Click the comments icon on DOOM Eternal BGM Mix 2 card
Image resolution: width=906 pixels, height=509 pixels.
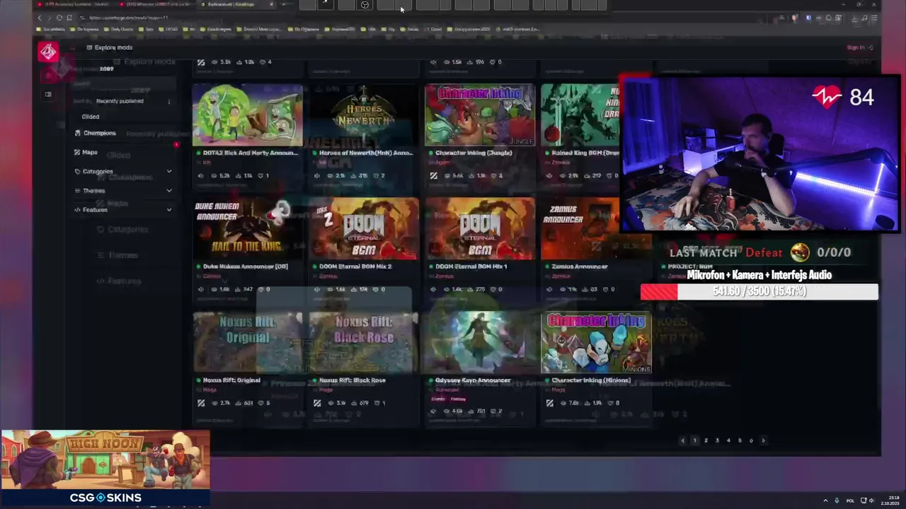pos(376,289)
